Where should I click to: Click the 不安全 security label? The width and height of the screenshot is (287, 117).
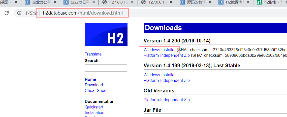(31, 13)
